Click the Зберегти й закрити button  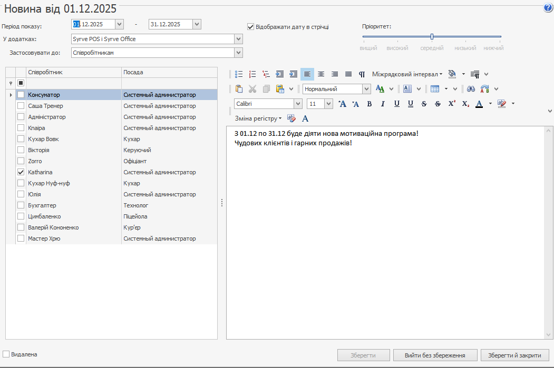click(514, 355)
